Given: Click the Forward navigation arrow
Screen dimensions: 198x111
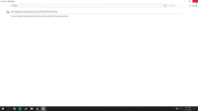Looking at the screenshot, I should click(6, 6).
